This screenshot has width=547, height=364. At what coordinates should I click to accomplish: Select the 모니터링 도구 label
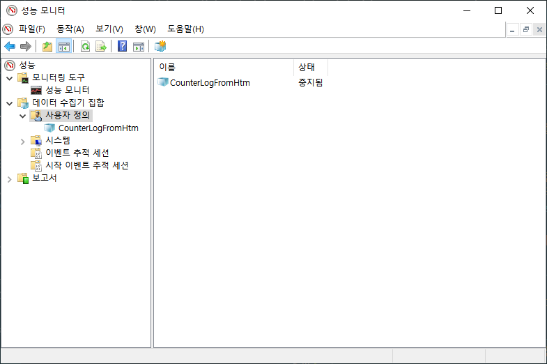pyautogui.click(x=59, y=77)
